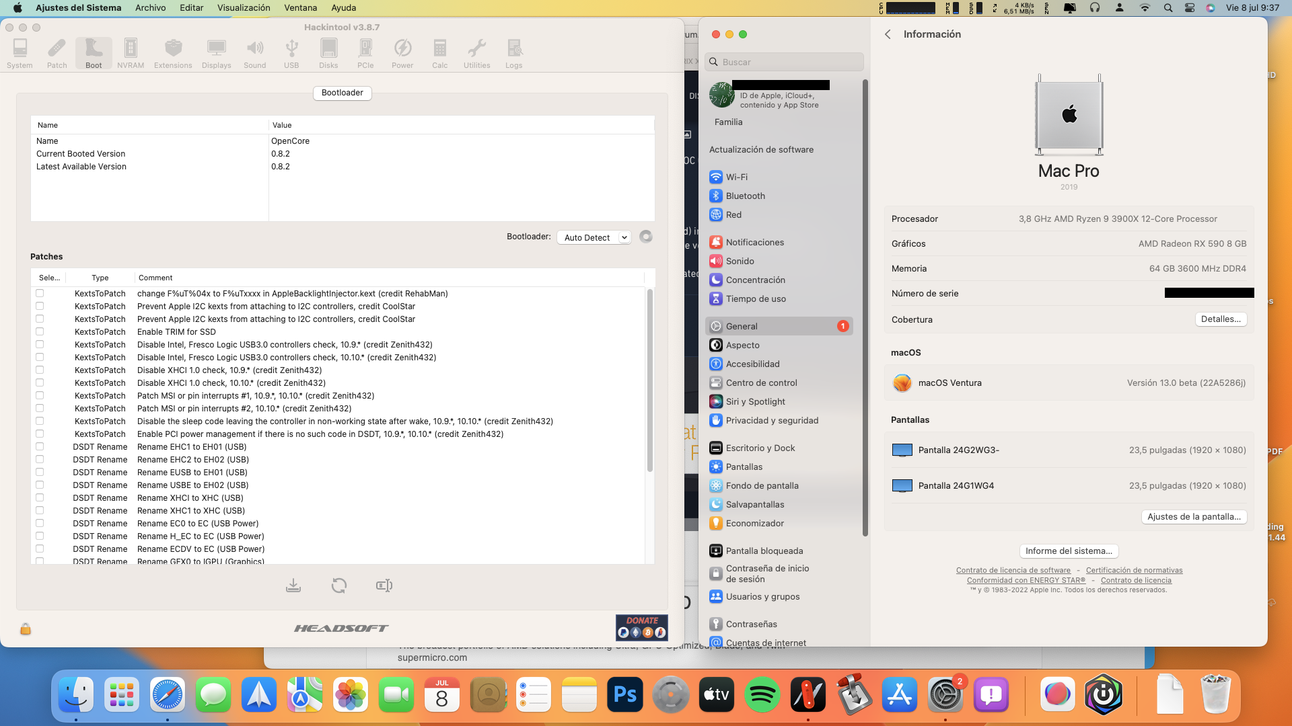Open the Auto Detect bootloader dropdown
The image size is (1292, 726).
[x=594, y=237]
